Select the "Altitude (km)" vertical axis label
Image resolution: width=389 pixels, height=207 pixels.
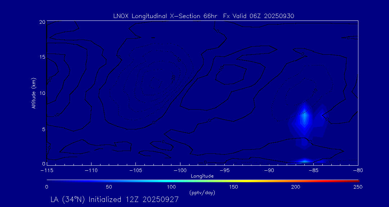tap(33, 93)
